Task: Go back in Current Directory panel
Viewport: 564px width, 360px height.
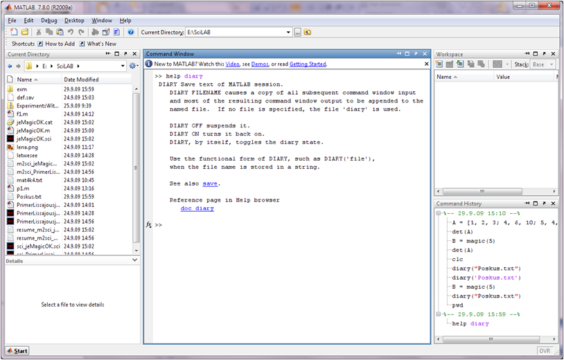Action: (x=10, y=66)
